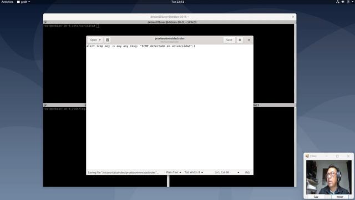Minimize the webcam window
This screenshot has width=355, height=200.
(x=327, y=156)
